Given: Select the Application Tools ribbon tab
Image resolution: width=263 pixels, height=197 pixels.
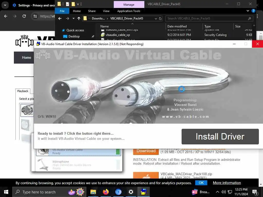Looking at the screenshot, I should click(x=129, y=11).
